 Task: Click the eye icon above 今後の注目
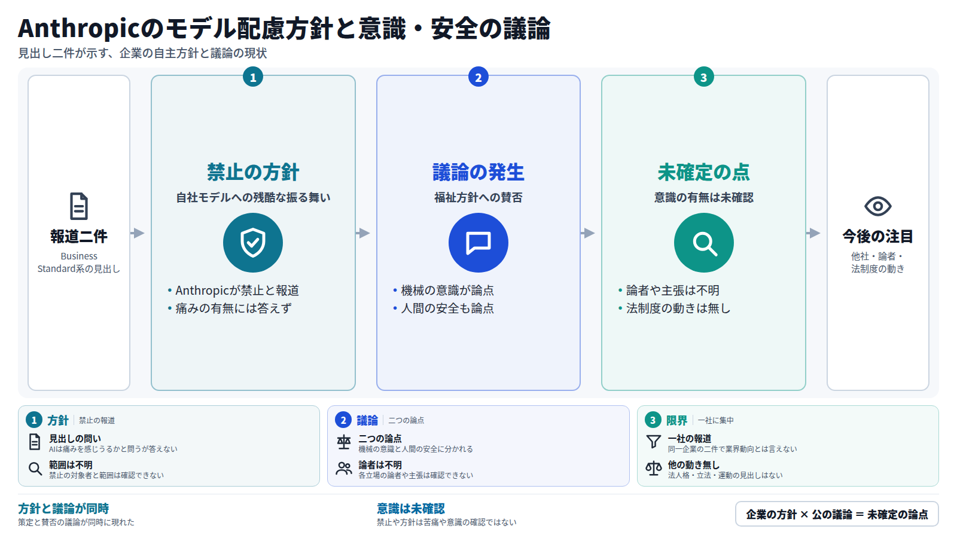pyautogui.click(x=878, y=206)
